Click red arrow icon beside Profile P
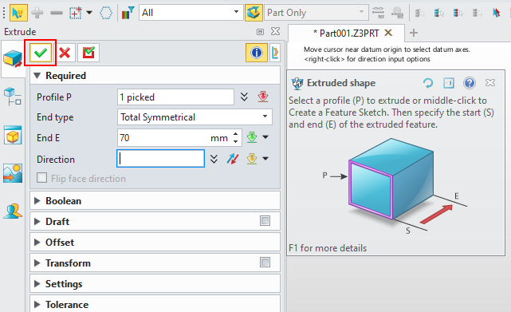The width and height of the screenshot is (511, 312). [x=263, y=97]
